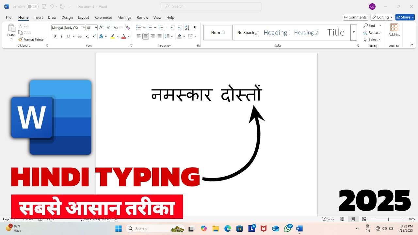Clear all formatting
Image resolution: width=418 pixels, height=235 pixels.
[x=128, y=28]
